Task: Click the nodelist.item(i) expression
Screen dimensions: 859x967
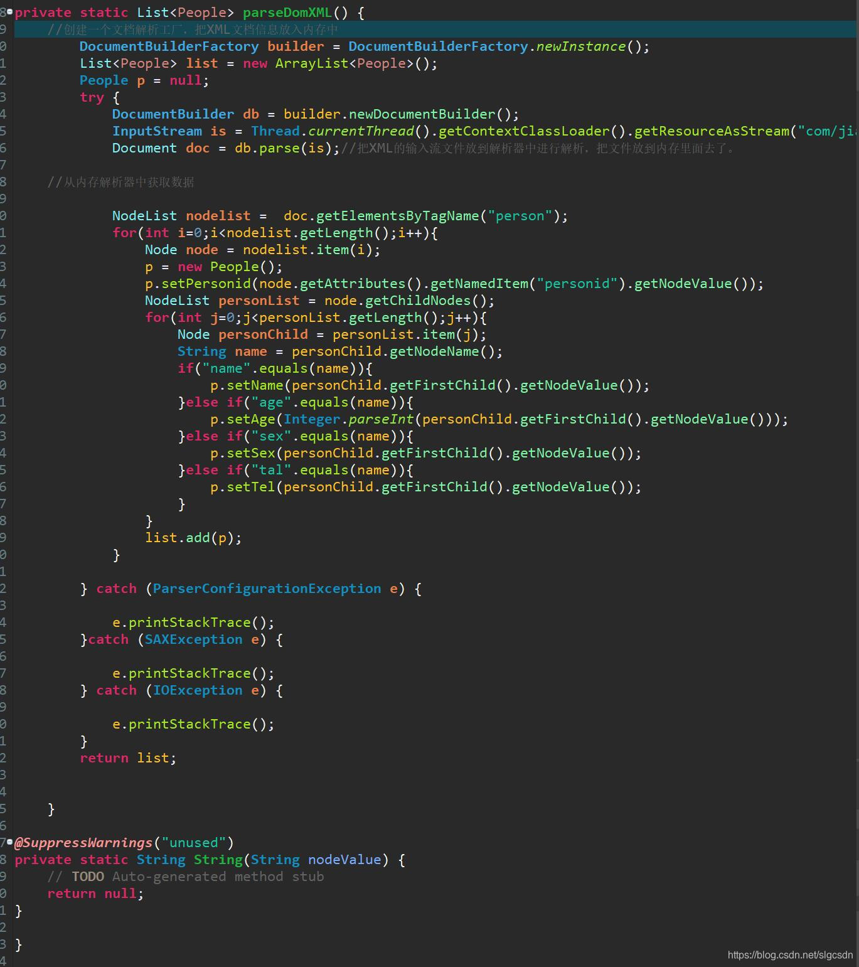Action: click(307, 250)
